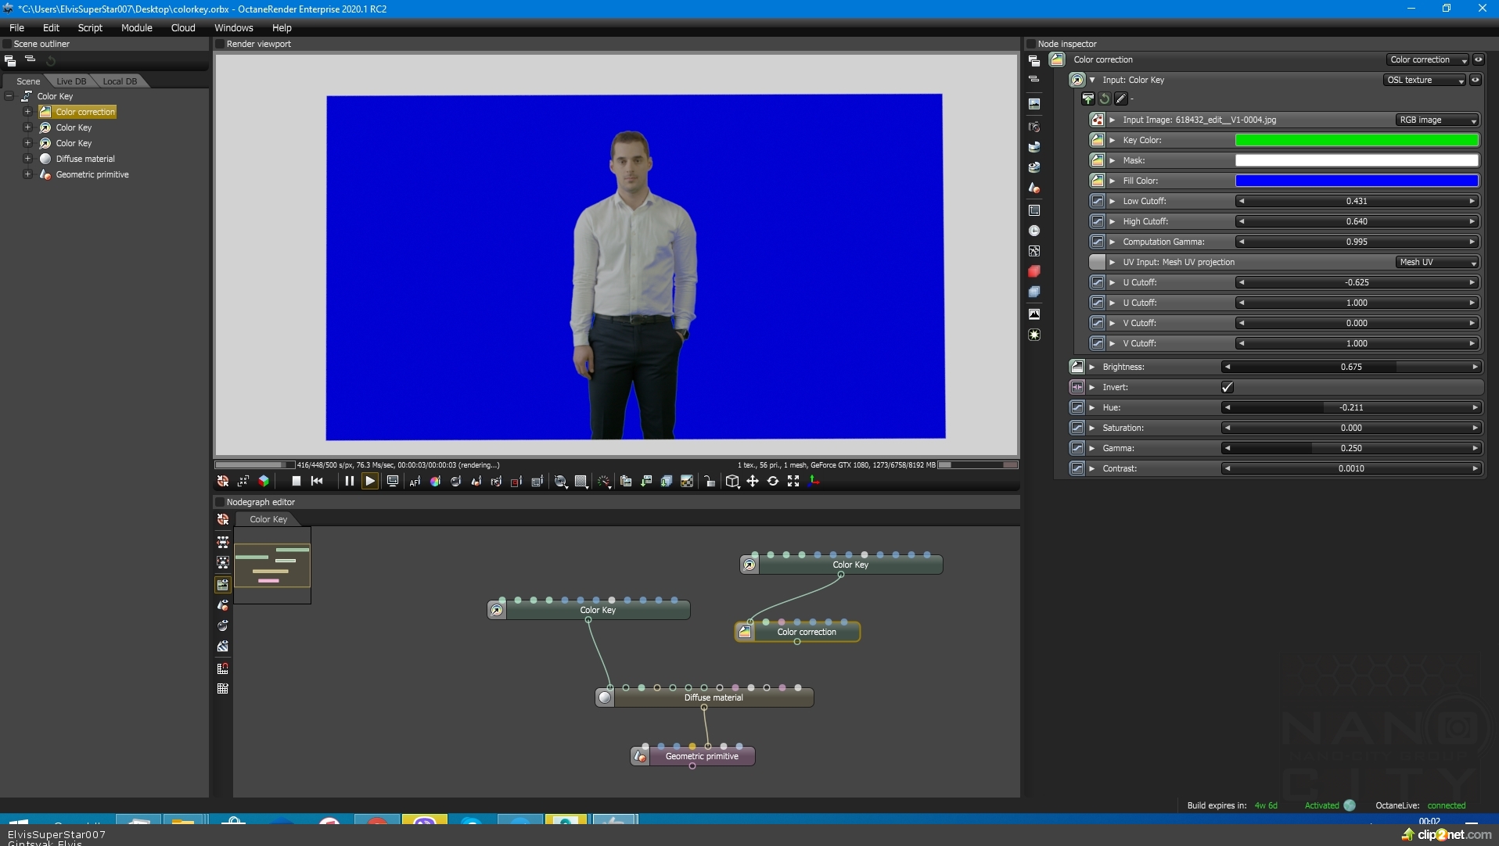Switch to the Live DB tab
The width and height of the screenshot is (1499, 846).
[x=71, y=81]
